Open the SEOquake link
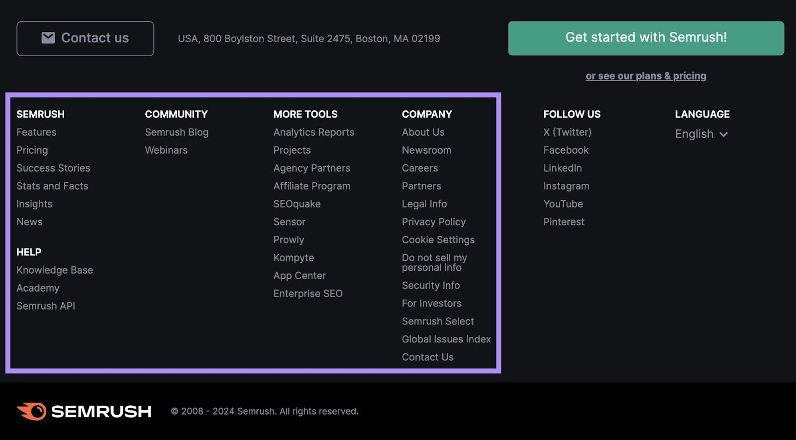This screenshot has width=796, height=440. 297,204
